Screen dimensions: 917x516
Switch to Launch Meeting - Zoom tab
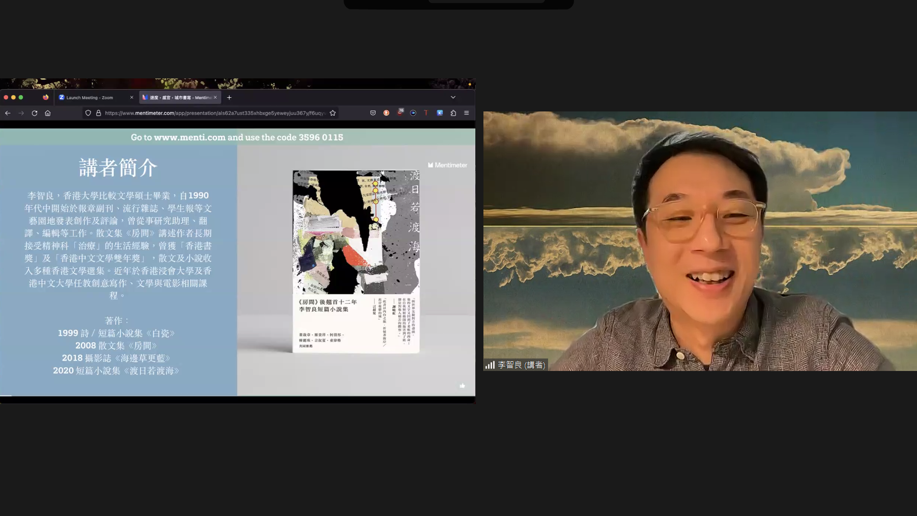point(91,97)
